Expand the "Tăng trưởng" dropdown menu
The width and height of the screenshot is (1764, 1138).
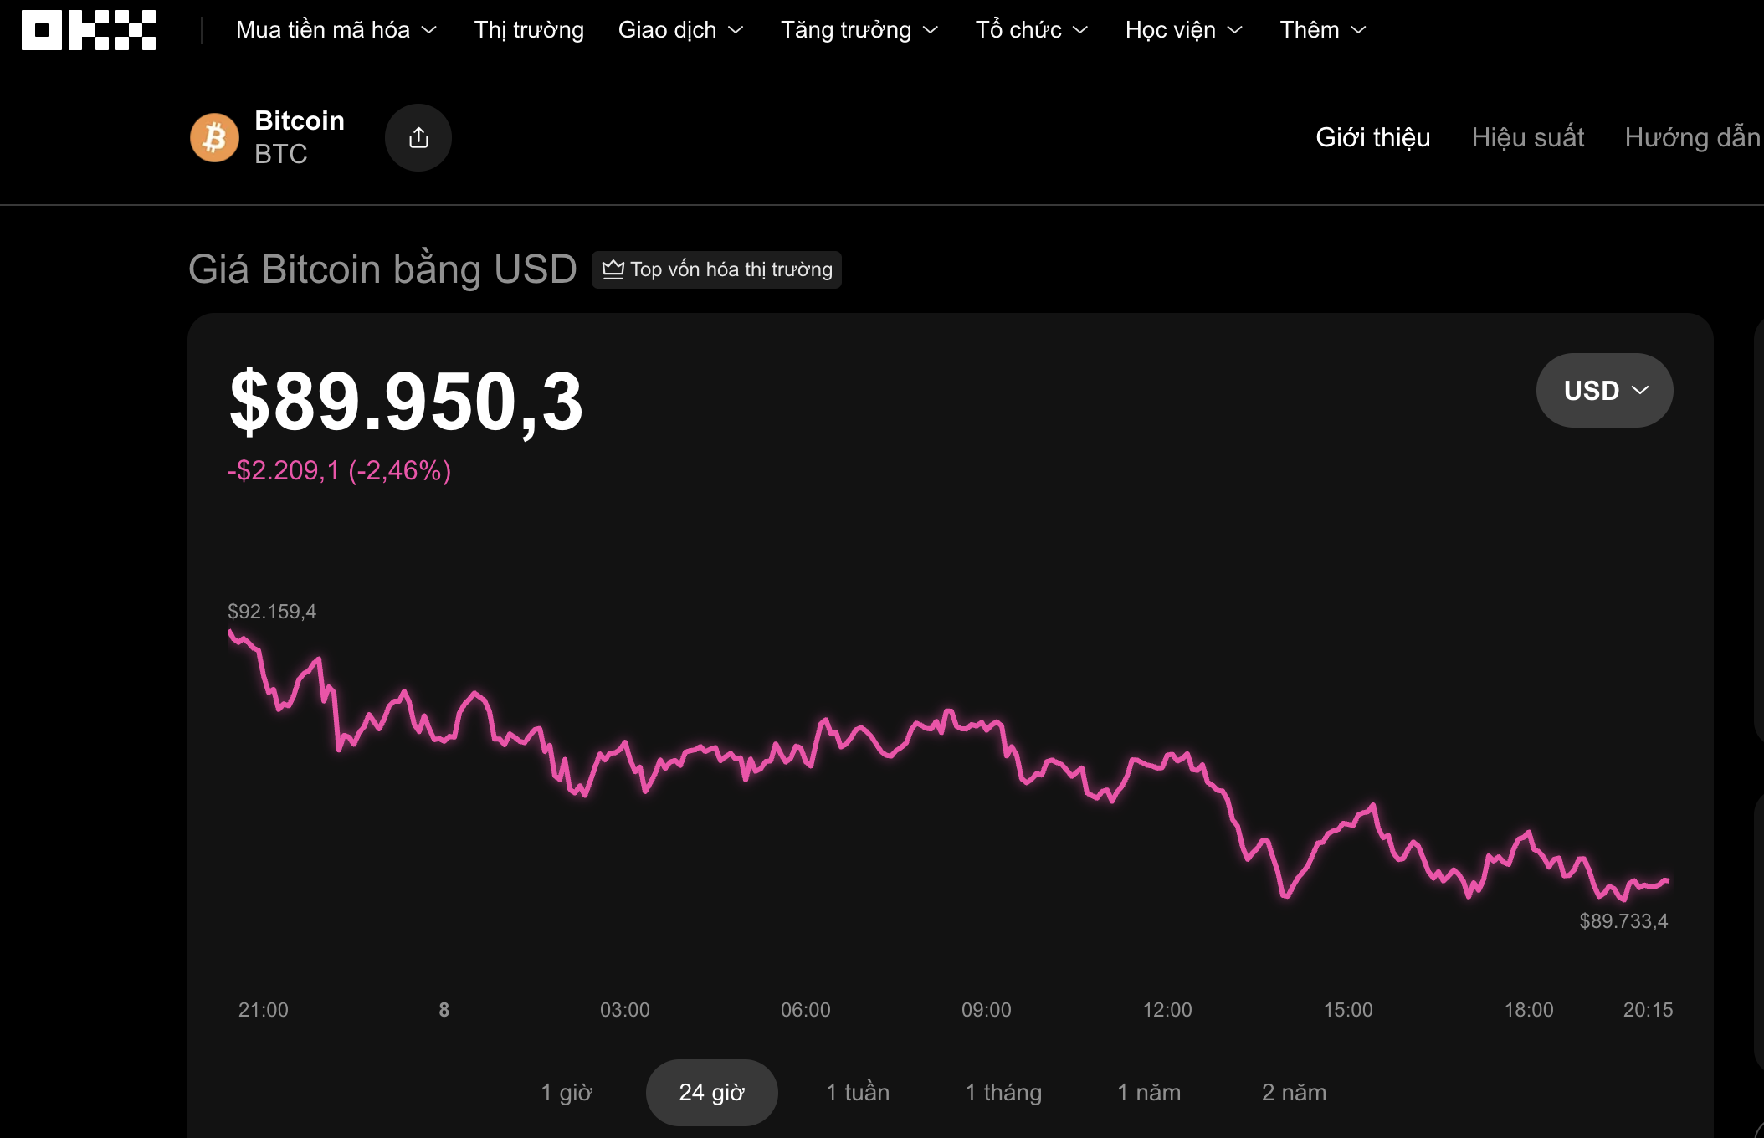(x=859, y=30)
